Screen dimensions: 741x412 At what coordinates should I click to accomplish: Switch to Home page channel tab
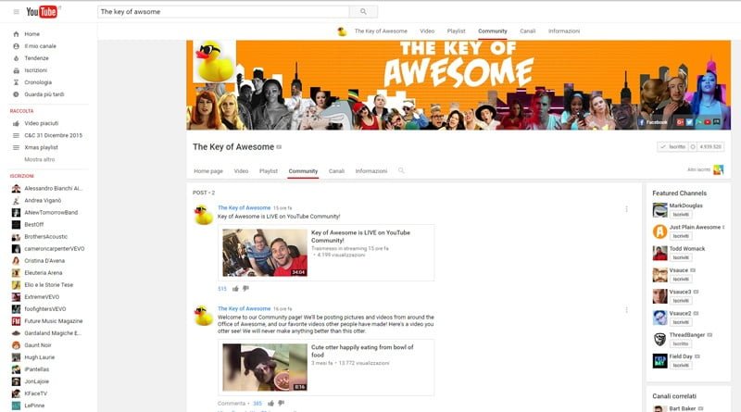(208, 171)
